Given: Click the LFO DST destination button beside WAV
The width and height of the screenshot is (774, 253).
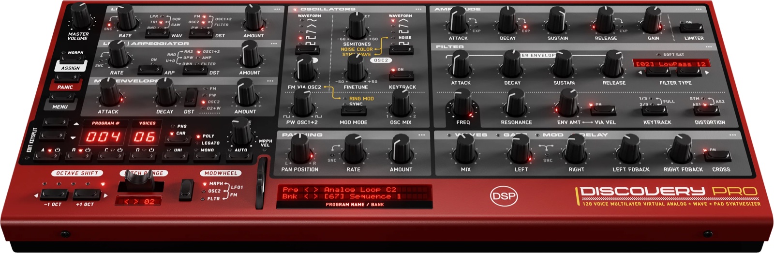Looking at the screenshot, I should tap(201, 34).
